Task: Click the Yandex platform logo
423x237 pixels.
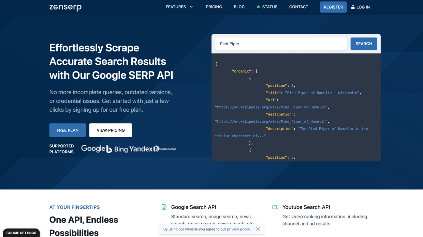Action: tap(141, 148)
